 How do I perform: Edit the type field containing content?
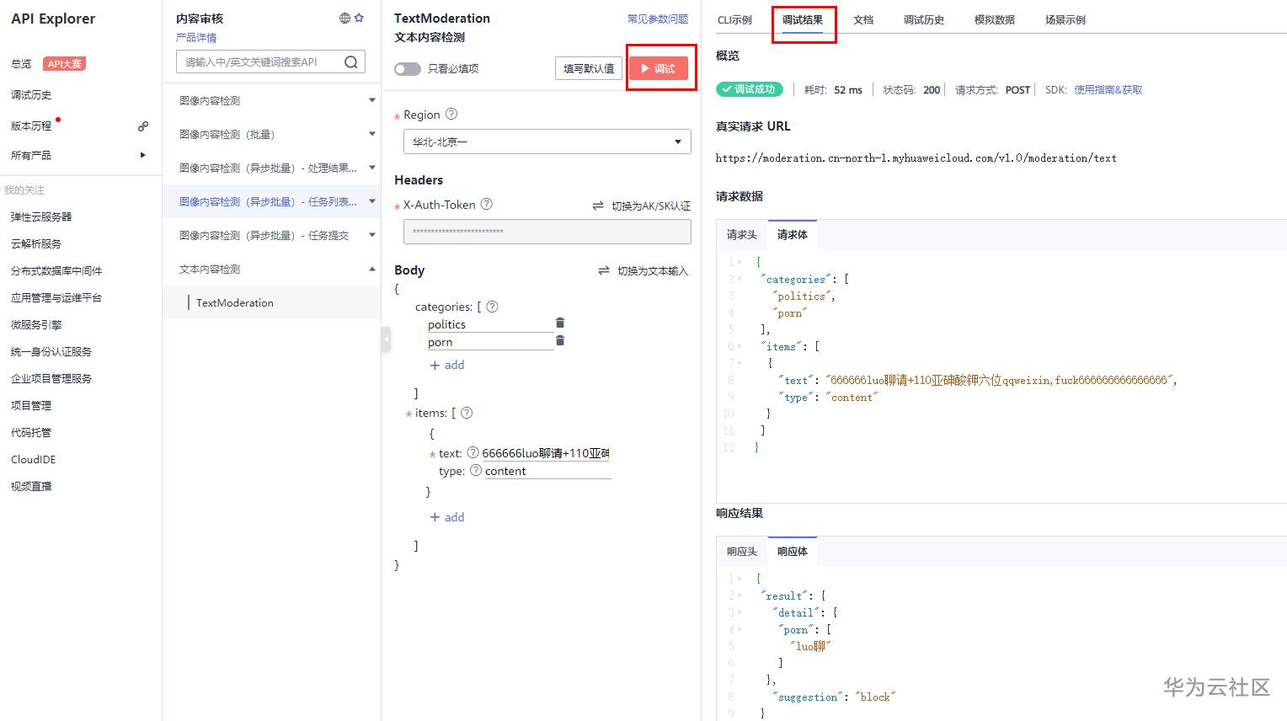pos(547,471)
